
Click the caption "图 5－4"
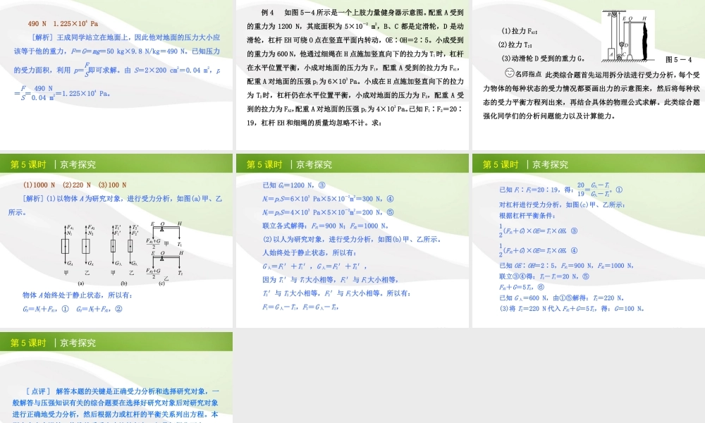pos(678,59)
